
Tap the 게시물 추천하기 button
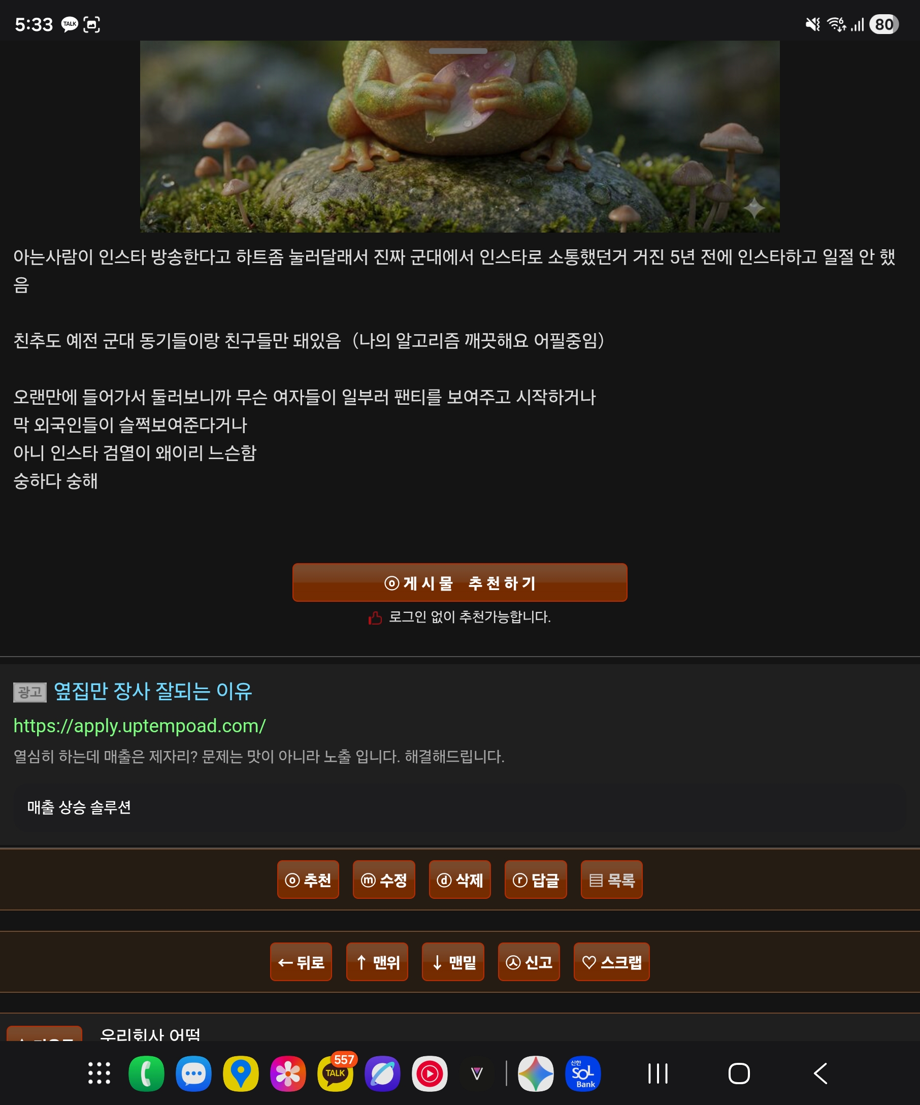point(459,582)
